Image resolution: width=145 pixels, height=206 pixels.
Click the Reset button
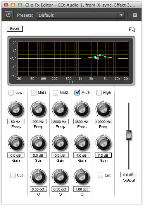pos(15,29)
